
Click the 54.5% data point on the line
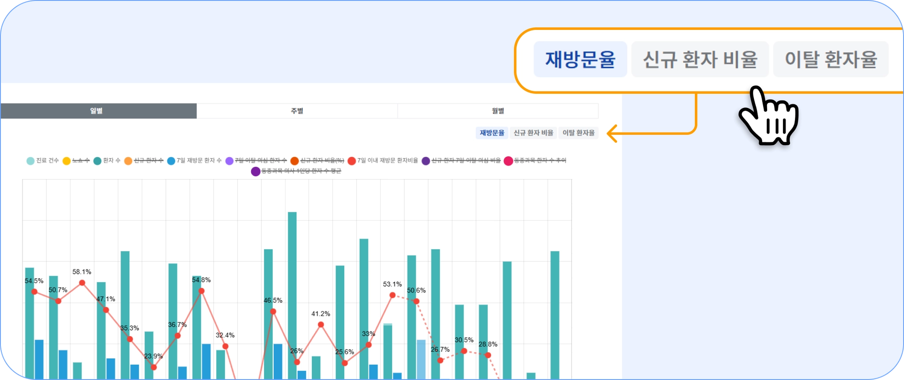point(34,291)
